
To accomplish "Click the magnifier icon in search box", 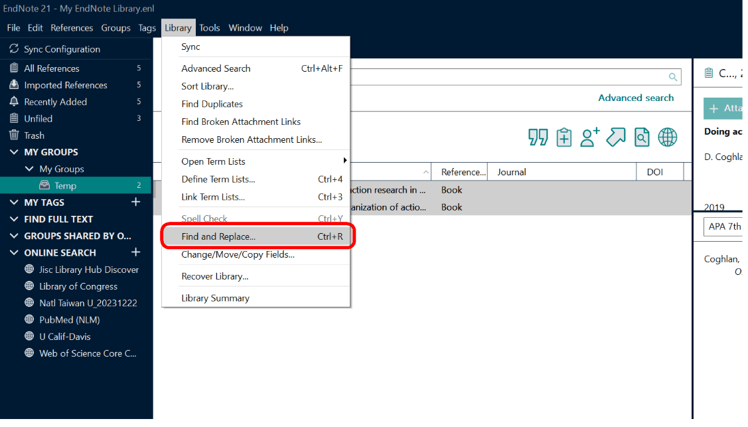I will click(672, 77).
